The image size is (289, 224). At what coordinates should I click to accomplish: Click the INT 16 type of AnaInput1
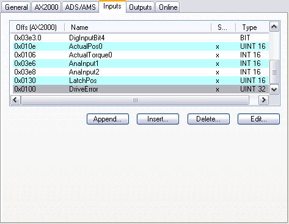coord(251,63)
